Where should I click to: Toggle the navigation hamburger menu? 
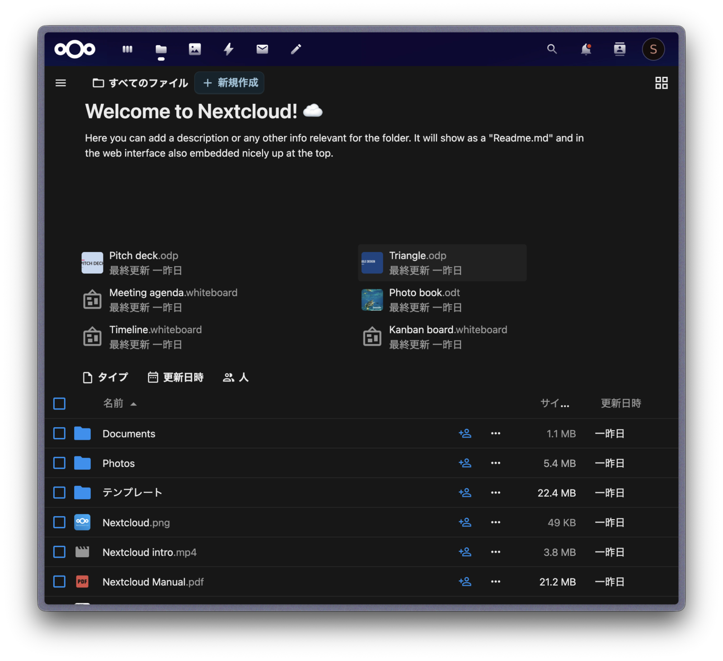point(61,83)
